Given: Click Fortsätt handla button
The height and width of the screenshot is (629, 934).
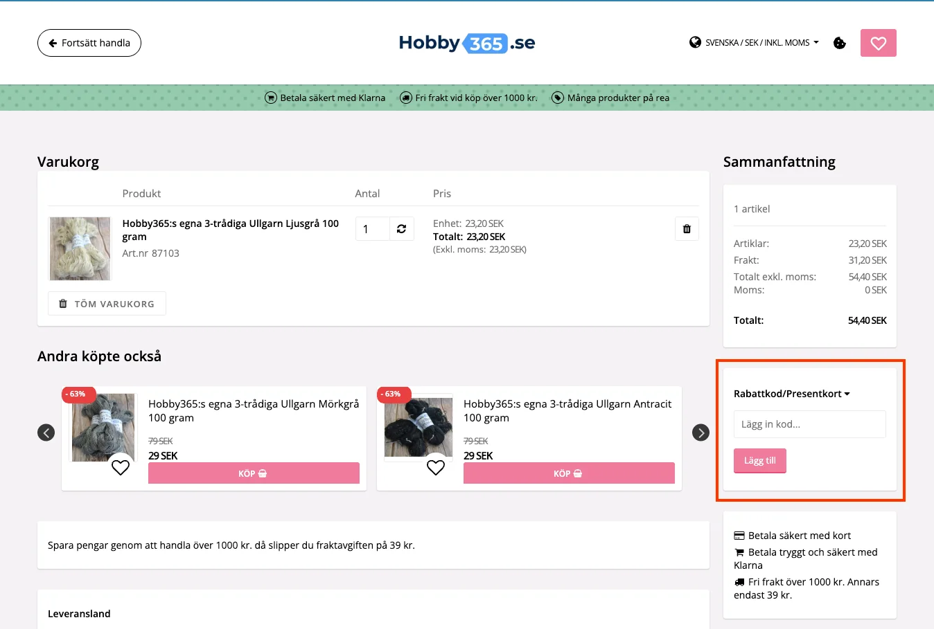Looking at the screenshot, I should 89,43.
